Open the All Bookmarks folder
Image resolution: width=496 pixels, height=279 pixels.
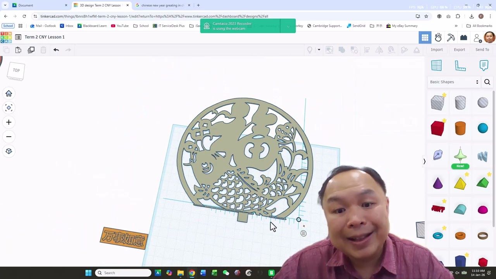(x=479, y=26)
